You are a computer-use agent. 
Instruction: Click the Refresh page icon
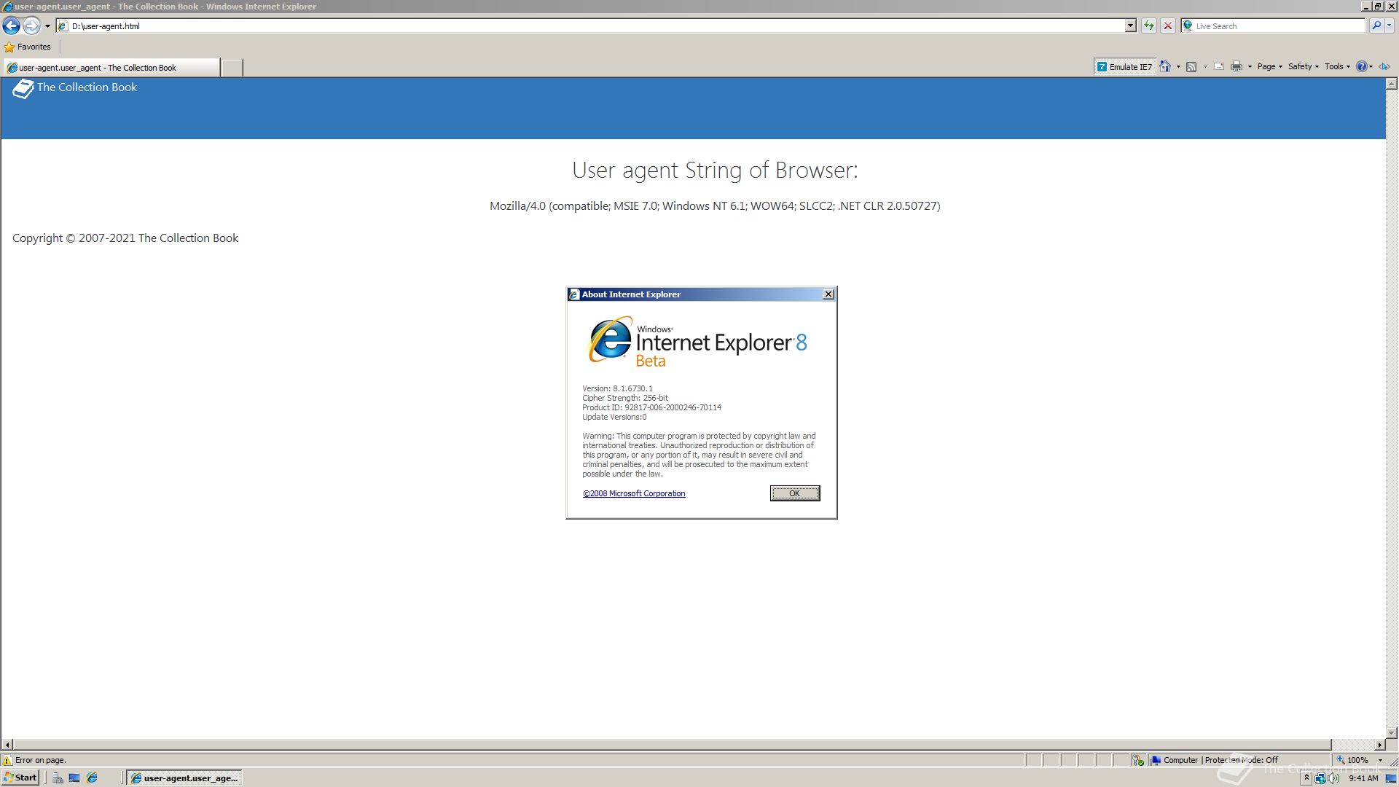coord(1148,26)
